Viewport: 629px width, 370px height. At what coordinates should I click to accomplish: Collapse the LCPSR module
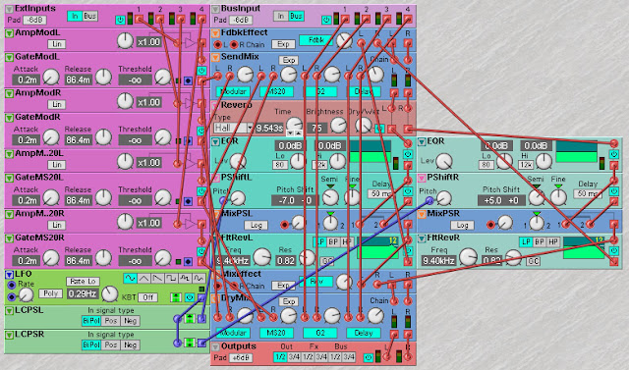(x=9, y=336)
